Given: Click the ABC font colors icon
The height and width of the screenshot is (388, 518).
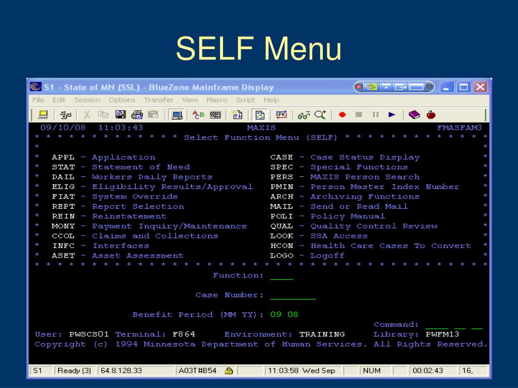Looking at the screenshot, I should point(198,115).
